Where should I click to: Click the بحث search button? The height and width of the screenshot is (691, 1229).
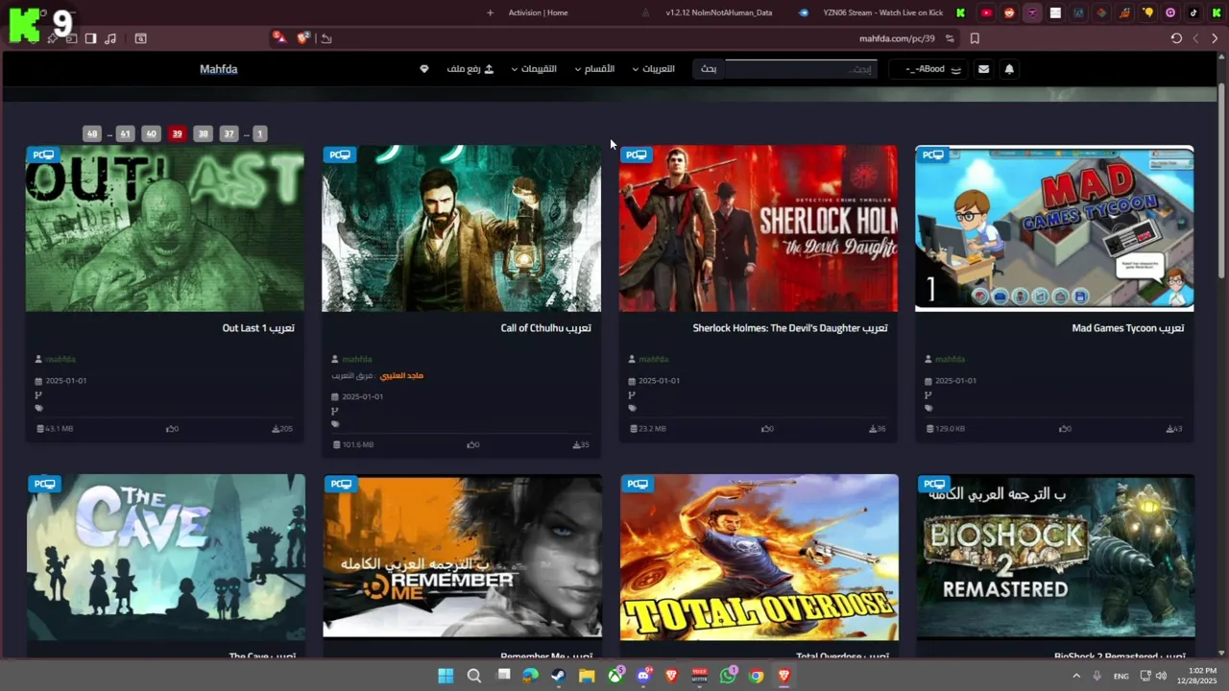709,69
